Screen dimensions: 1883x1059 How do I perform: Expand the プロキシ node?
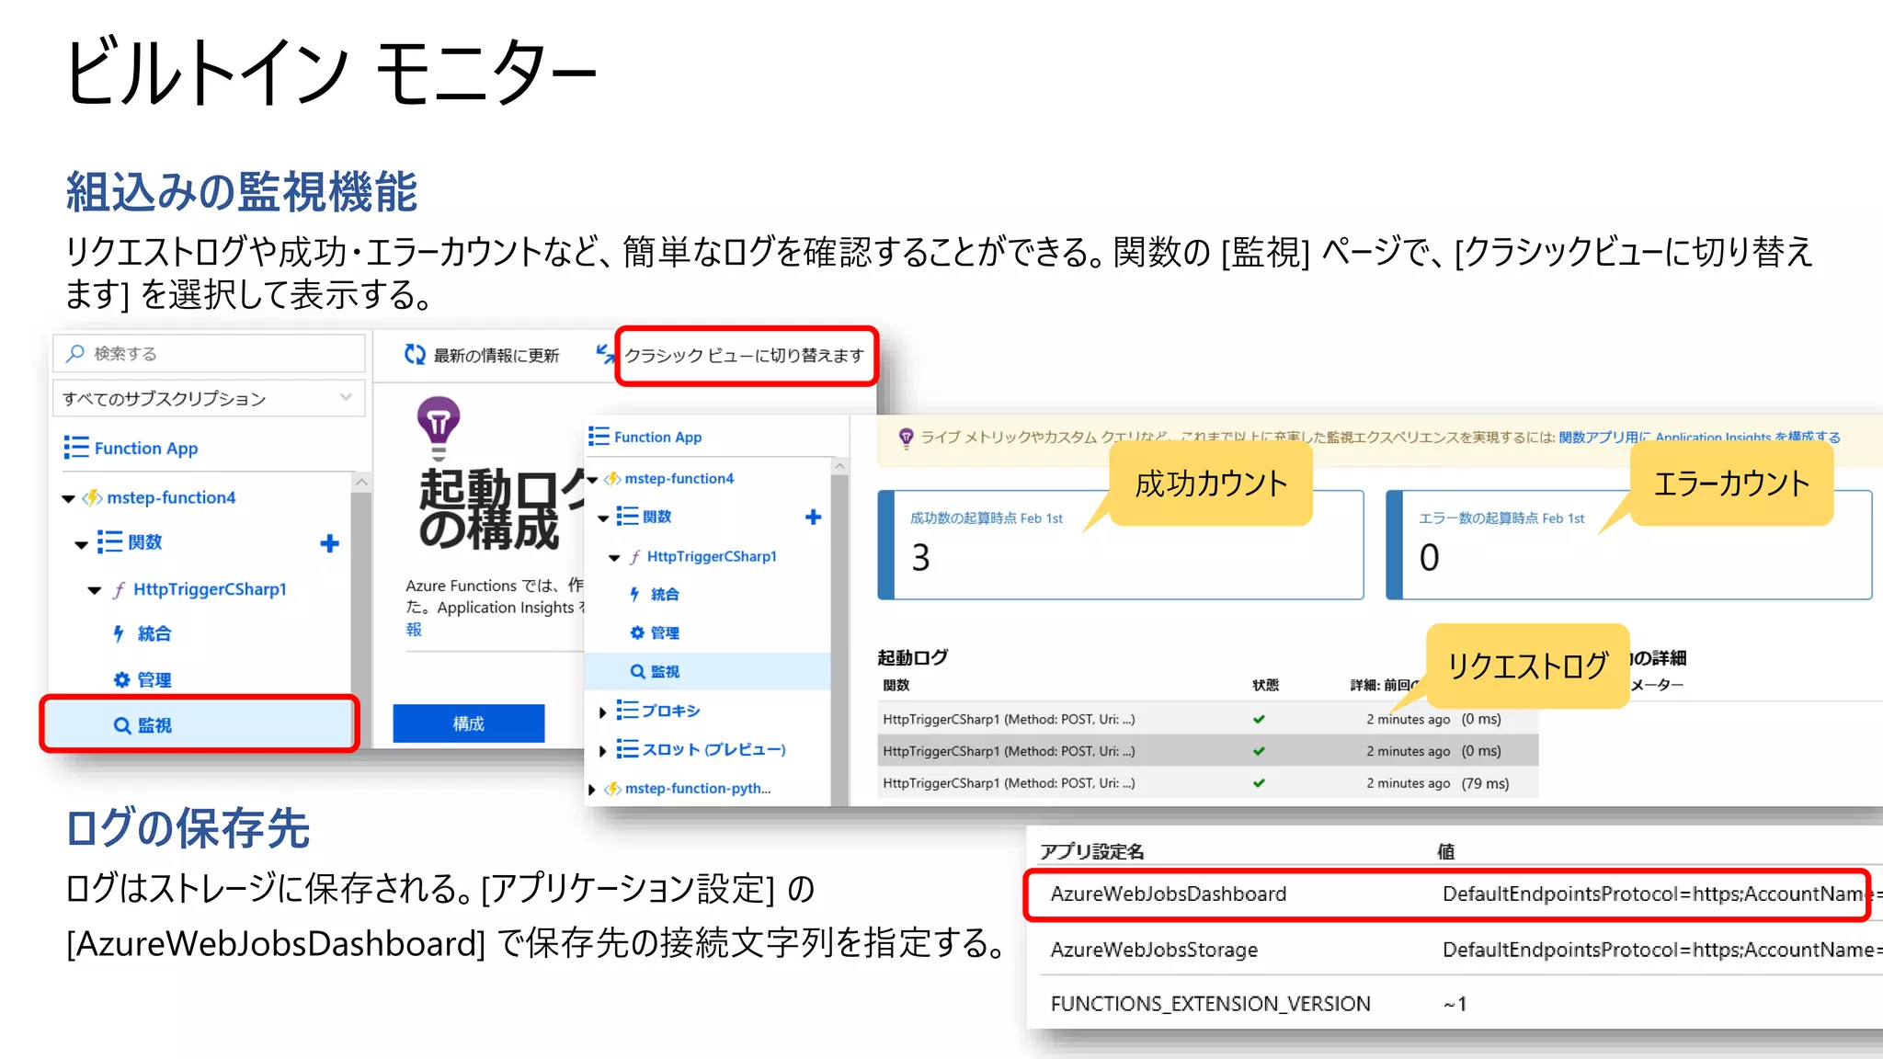(602, 712)
